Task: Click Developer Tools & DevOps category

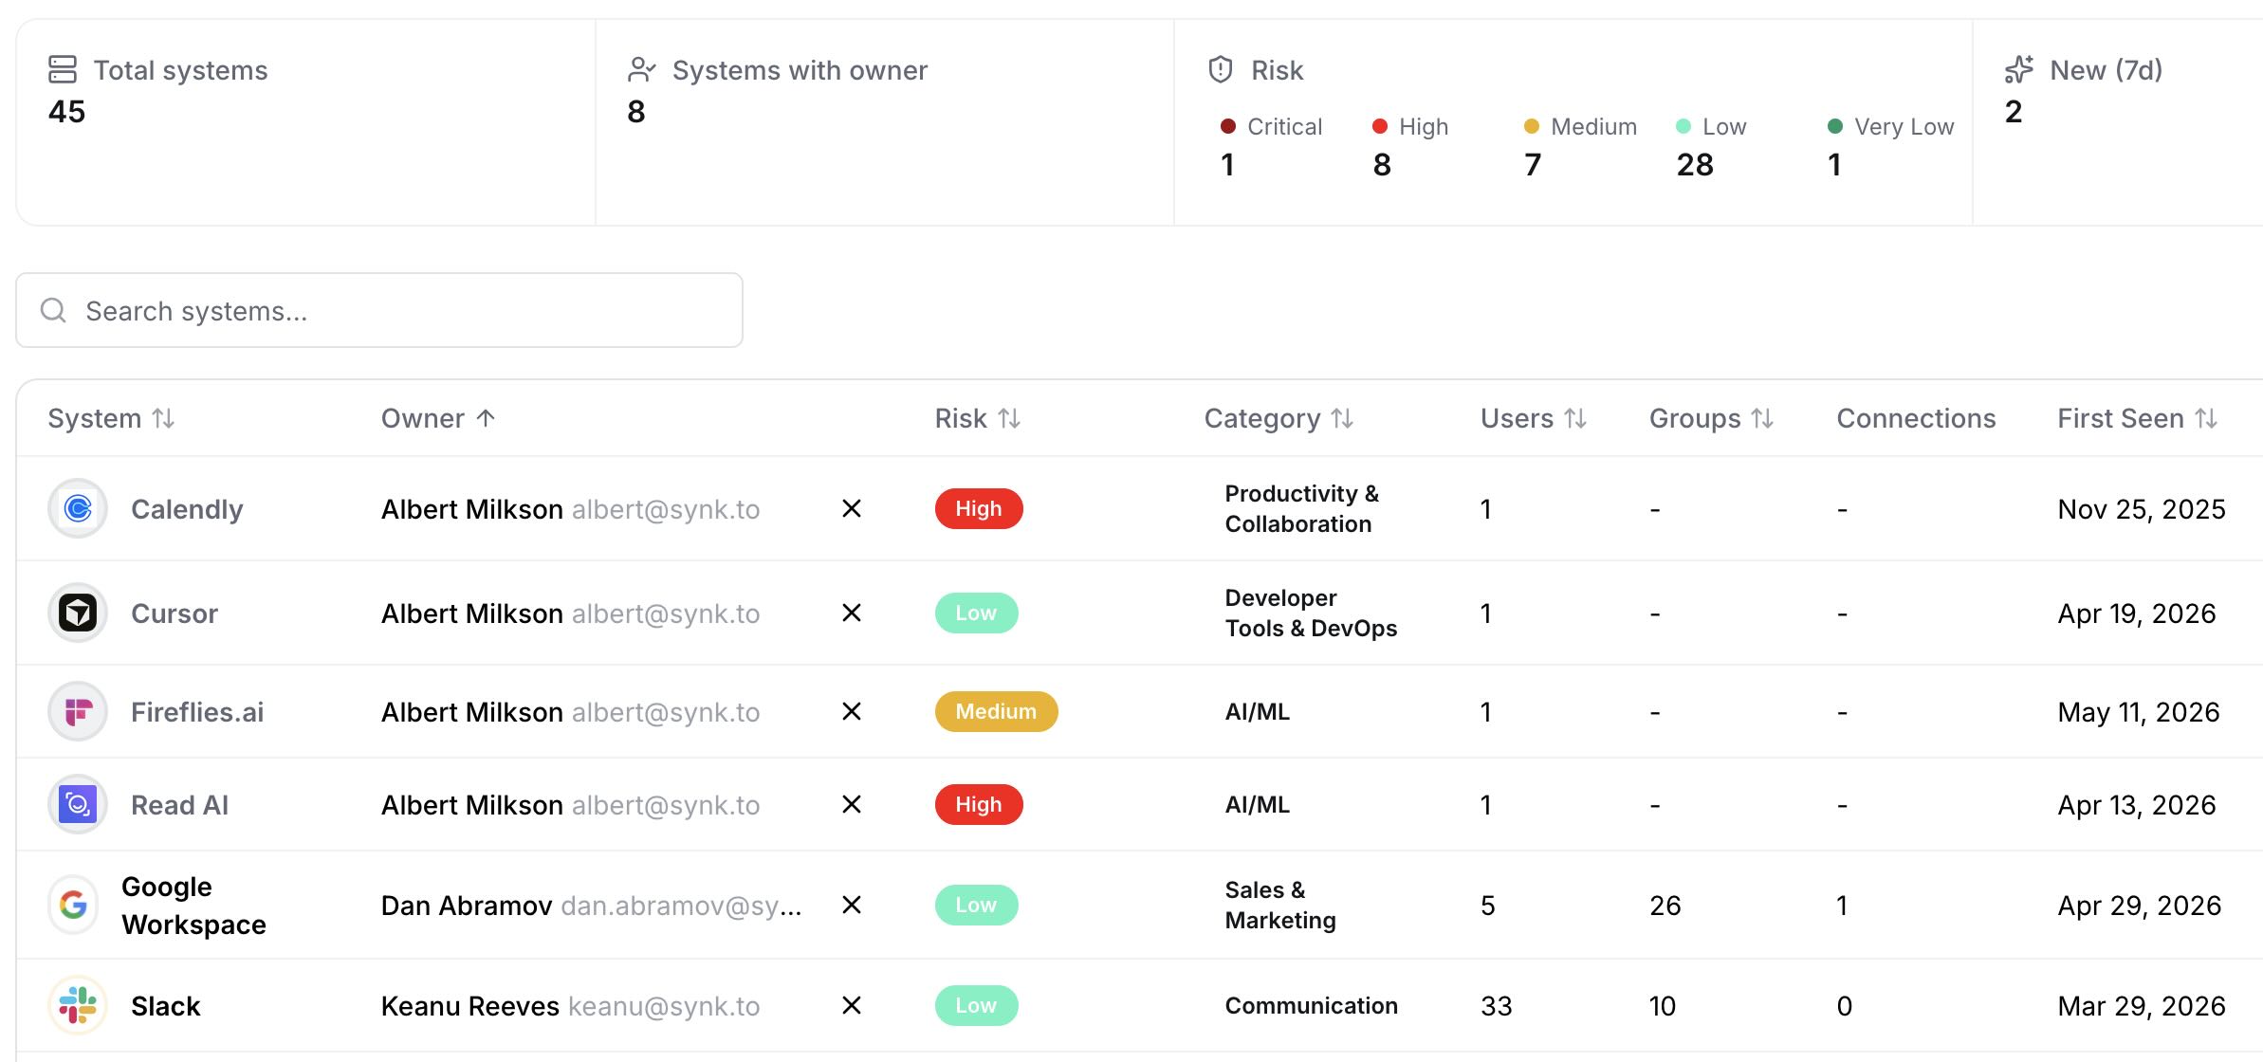Action: pos(1311,613)
